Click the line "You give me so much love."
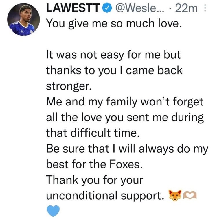This screenshot has height=219, width=217. click(x=114, y=23)
